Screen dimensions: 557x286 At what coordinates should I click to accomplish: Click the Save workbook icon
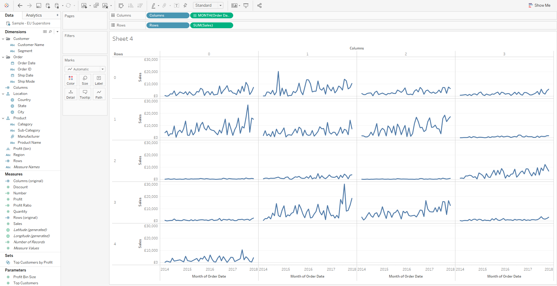(38, 6)
